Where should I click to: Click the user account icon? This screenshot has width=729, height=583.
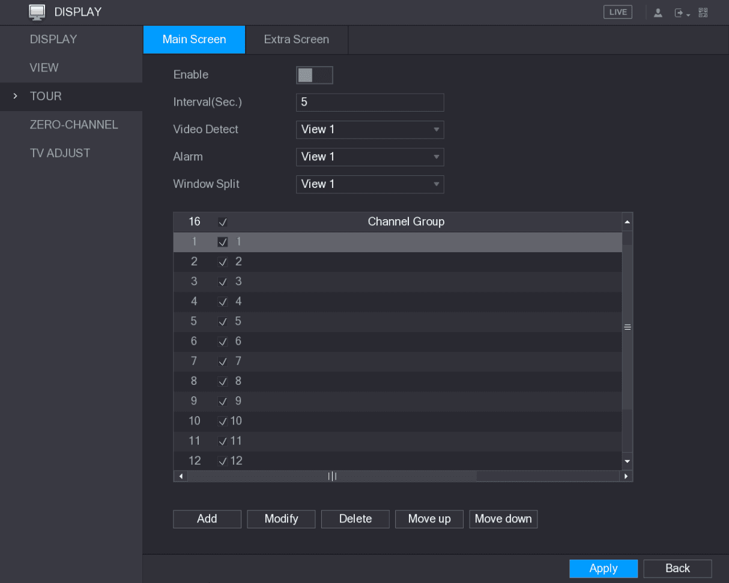658,13
